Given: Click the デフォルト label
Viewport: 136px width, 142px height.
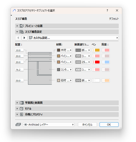Looking at the screenshot, I should 114,19.
